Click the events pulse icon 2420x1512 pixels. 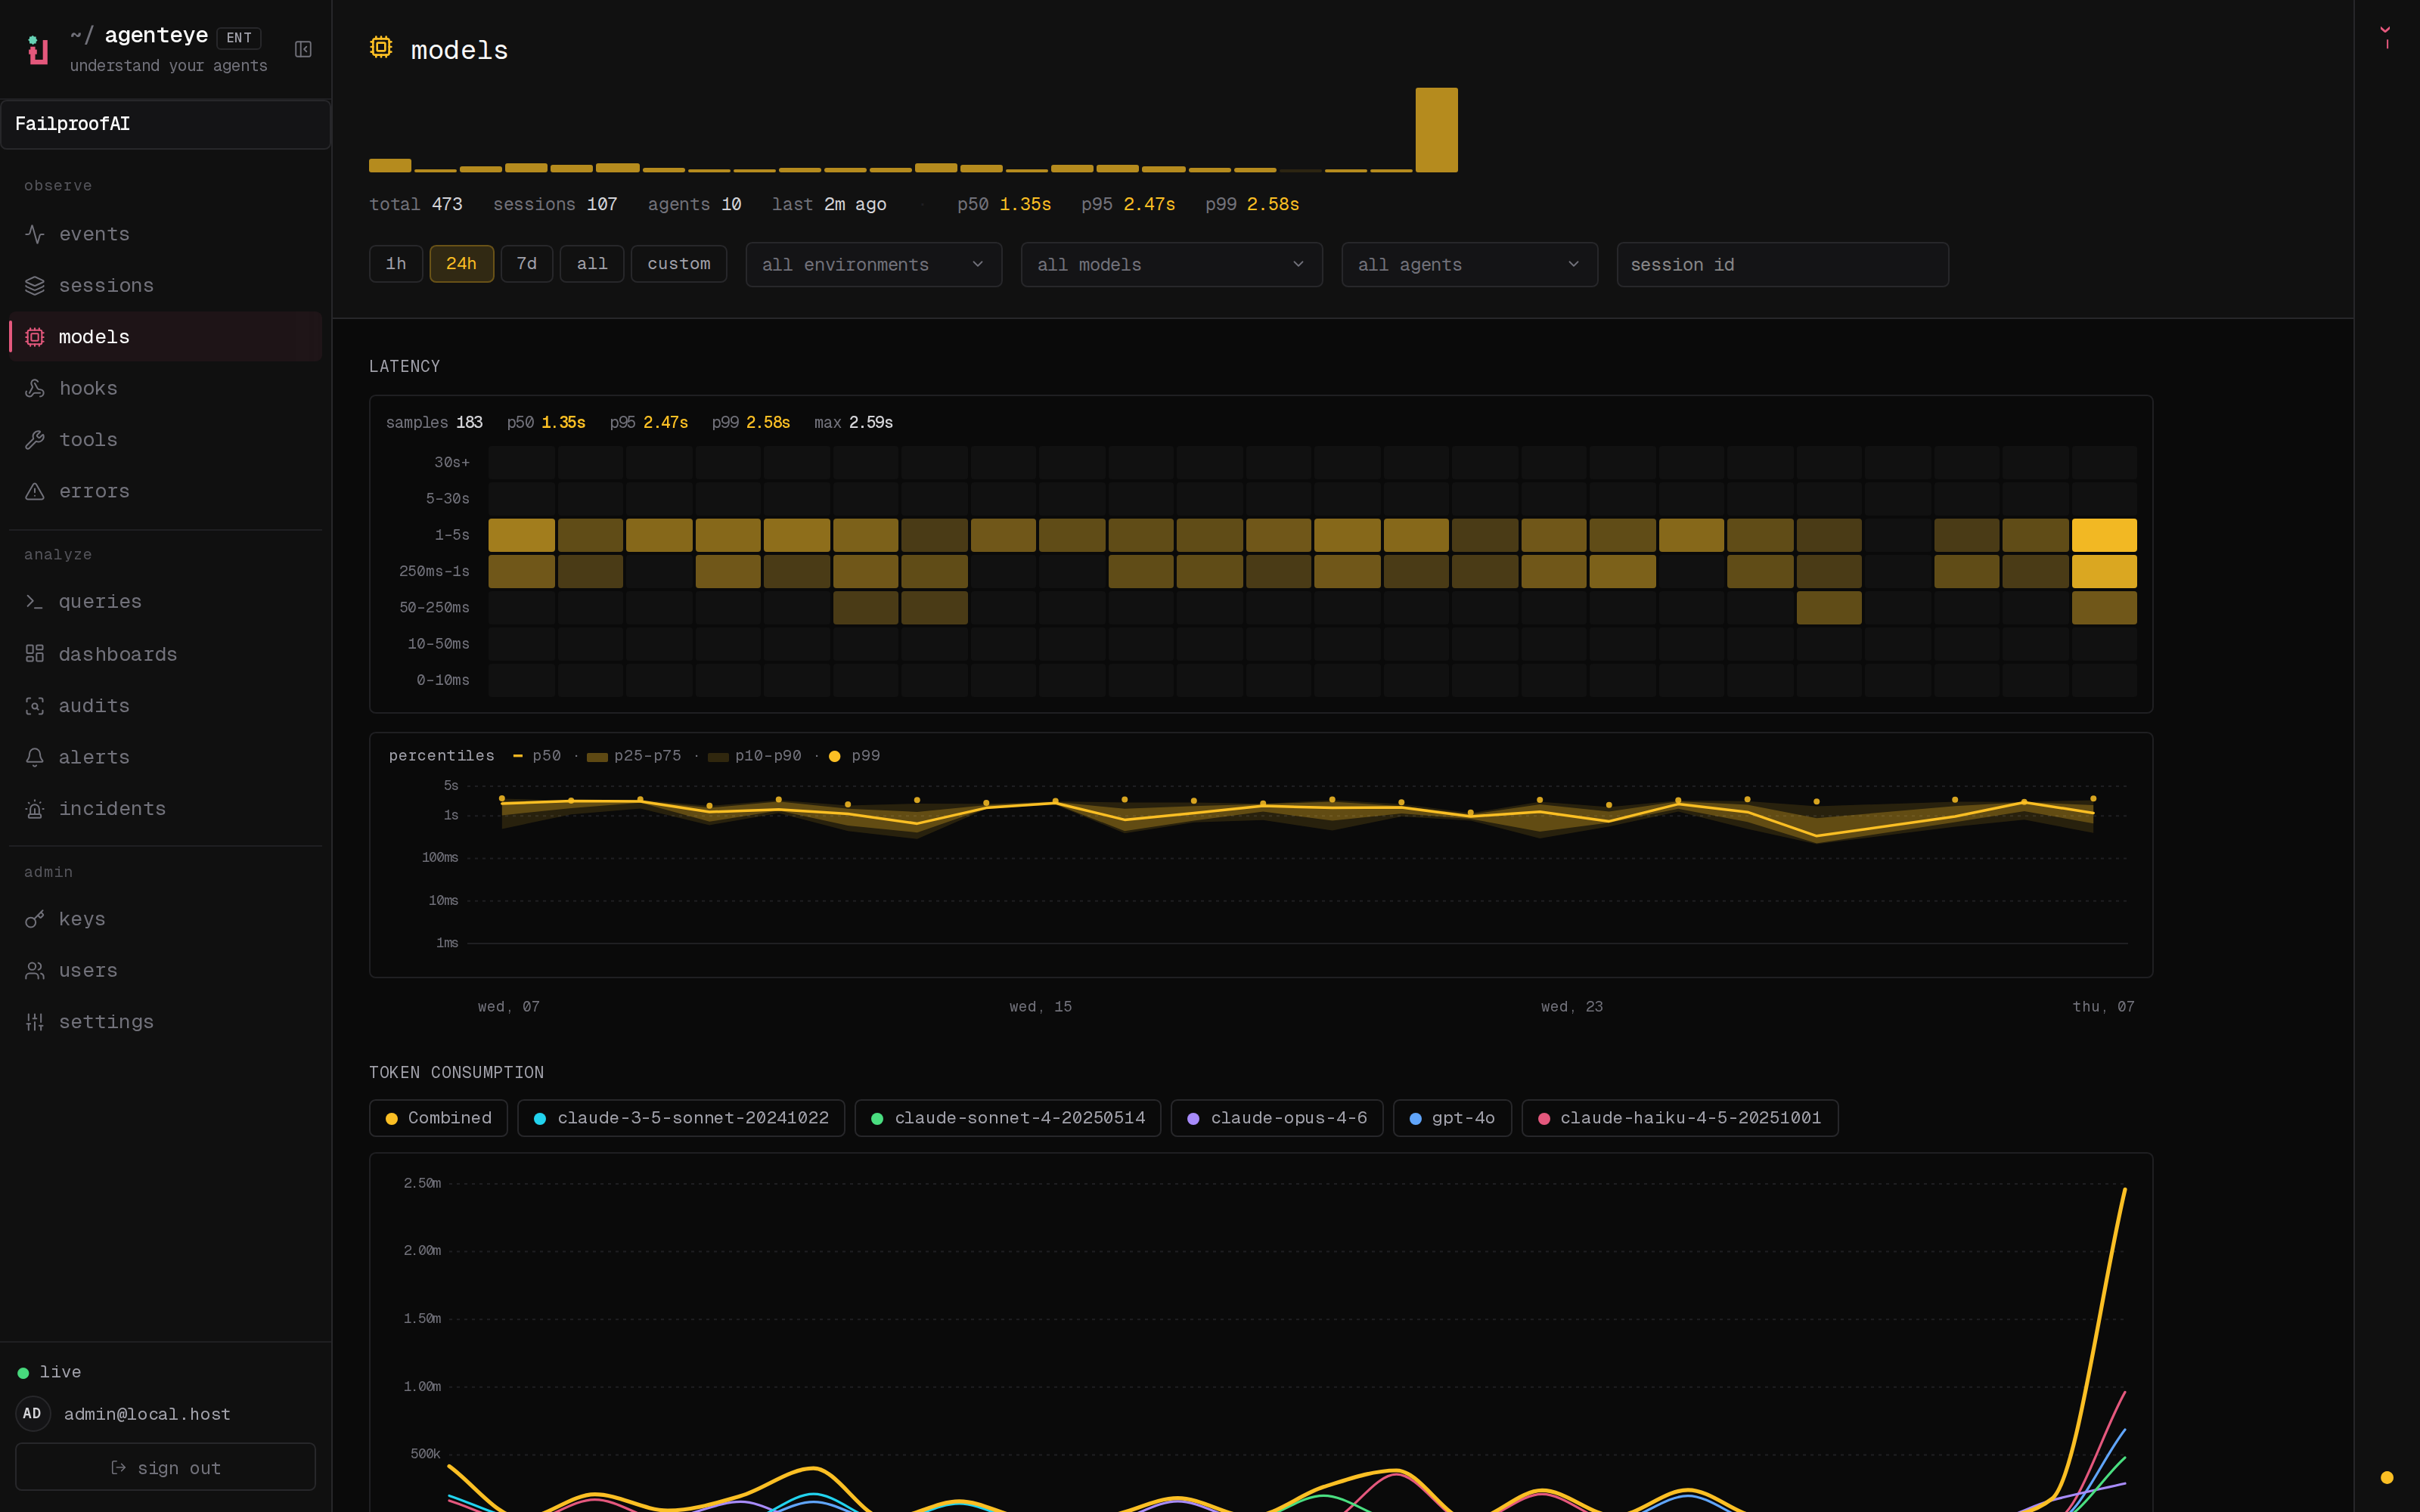(x=35, y=234)
